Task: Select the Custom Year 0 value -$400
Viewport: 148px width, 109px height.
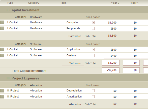Action: pyautogui.click(x=113, y=56)
